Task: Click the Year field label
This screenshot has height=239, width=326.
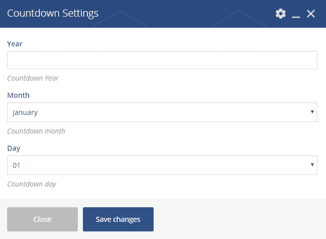Action: [15, 44]
